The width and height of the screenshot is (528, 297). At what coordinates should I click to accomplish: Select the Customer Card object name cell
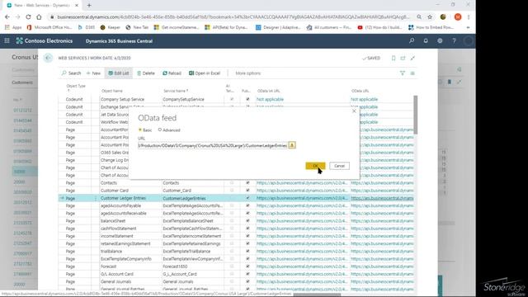(130, 191)
